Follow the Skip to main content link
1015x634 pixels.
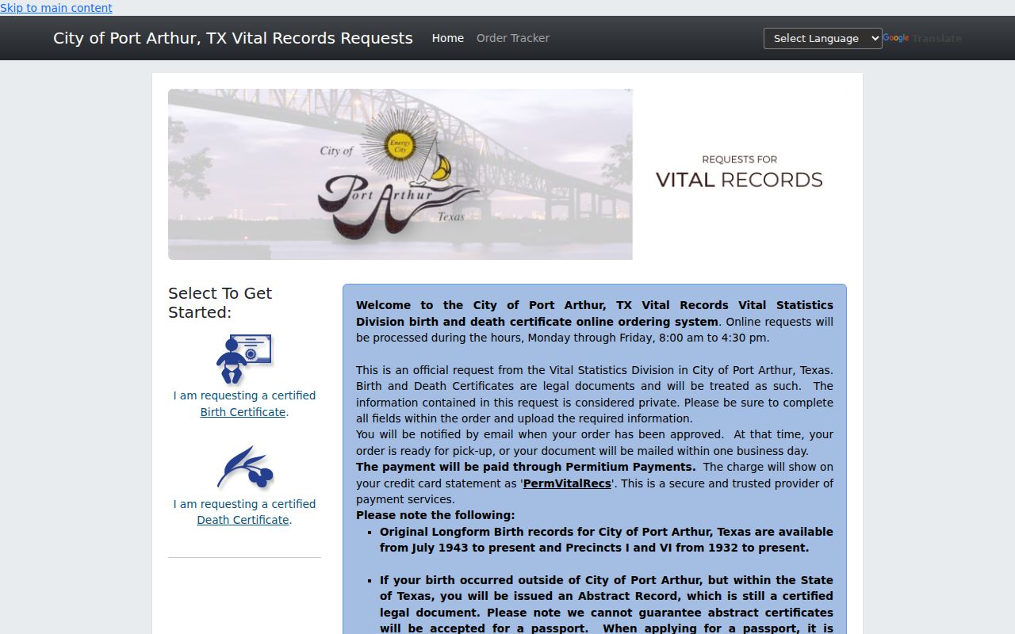[56, 8]
